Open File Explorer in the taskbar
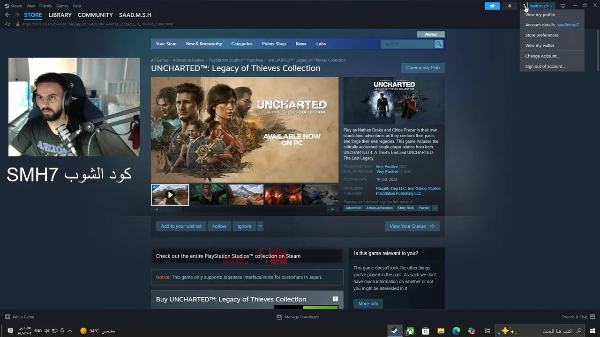 (x=441, y=331)
